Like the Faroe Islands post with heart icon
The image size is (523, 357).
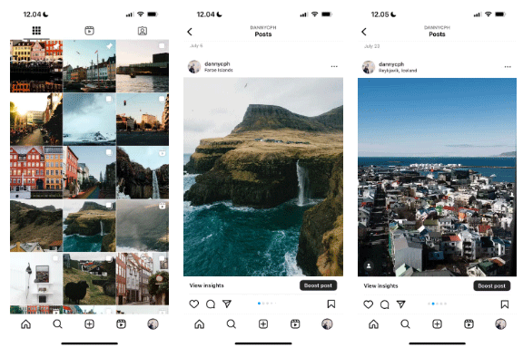pos(193,304)
